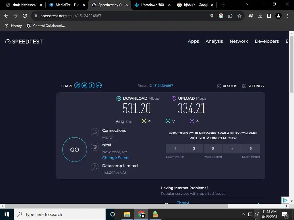
Task: Open the Speedtest logo home link
Action: [x=24, y=41]
